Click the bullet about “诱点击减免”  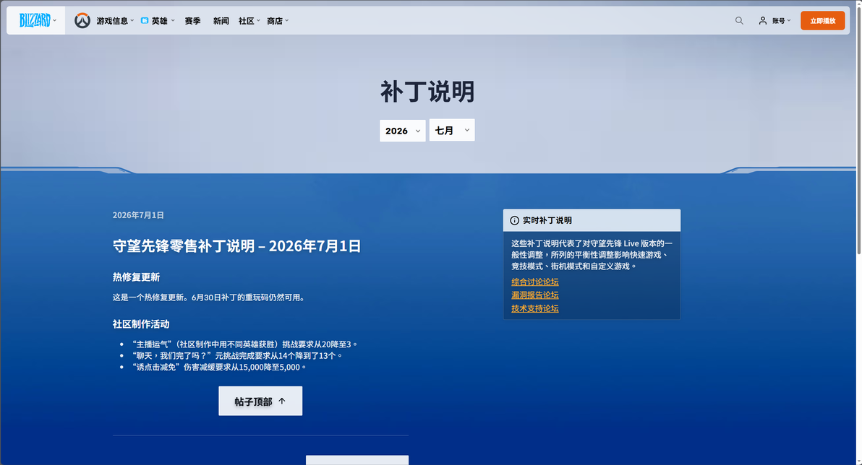[219, 368]
